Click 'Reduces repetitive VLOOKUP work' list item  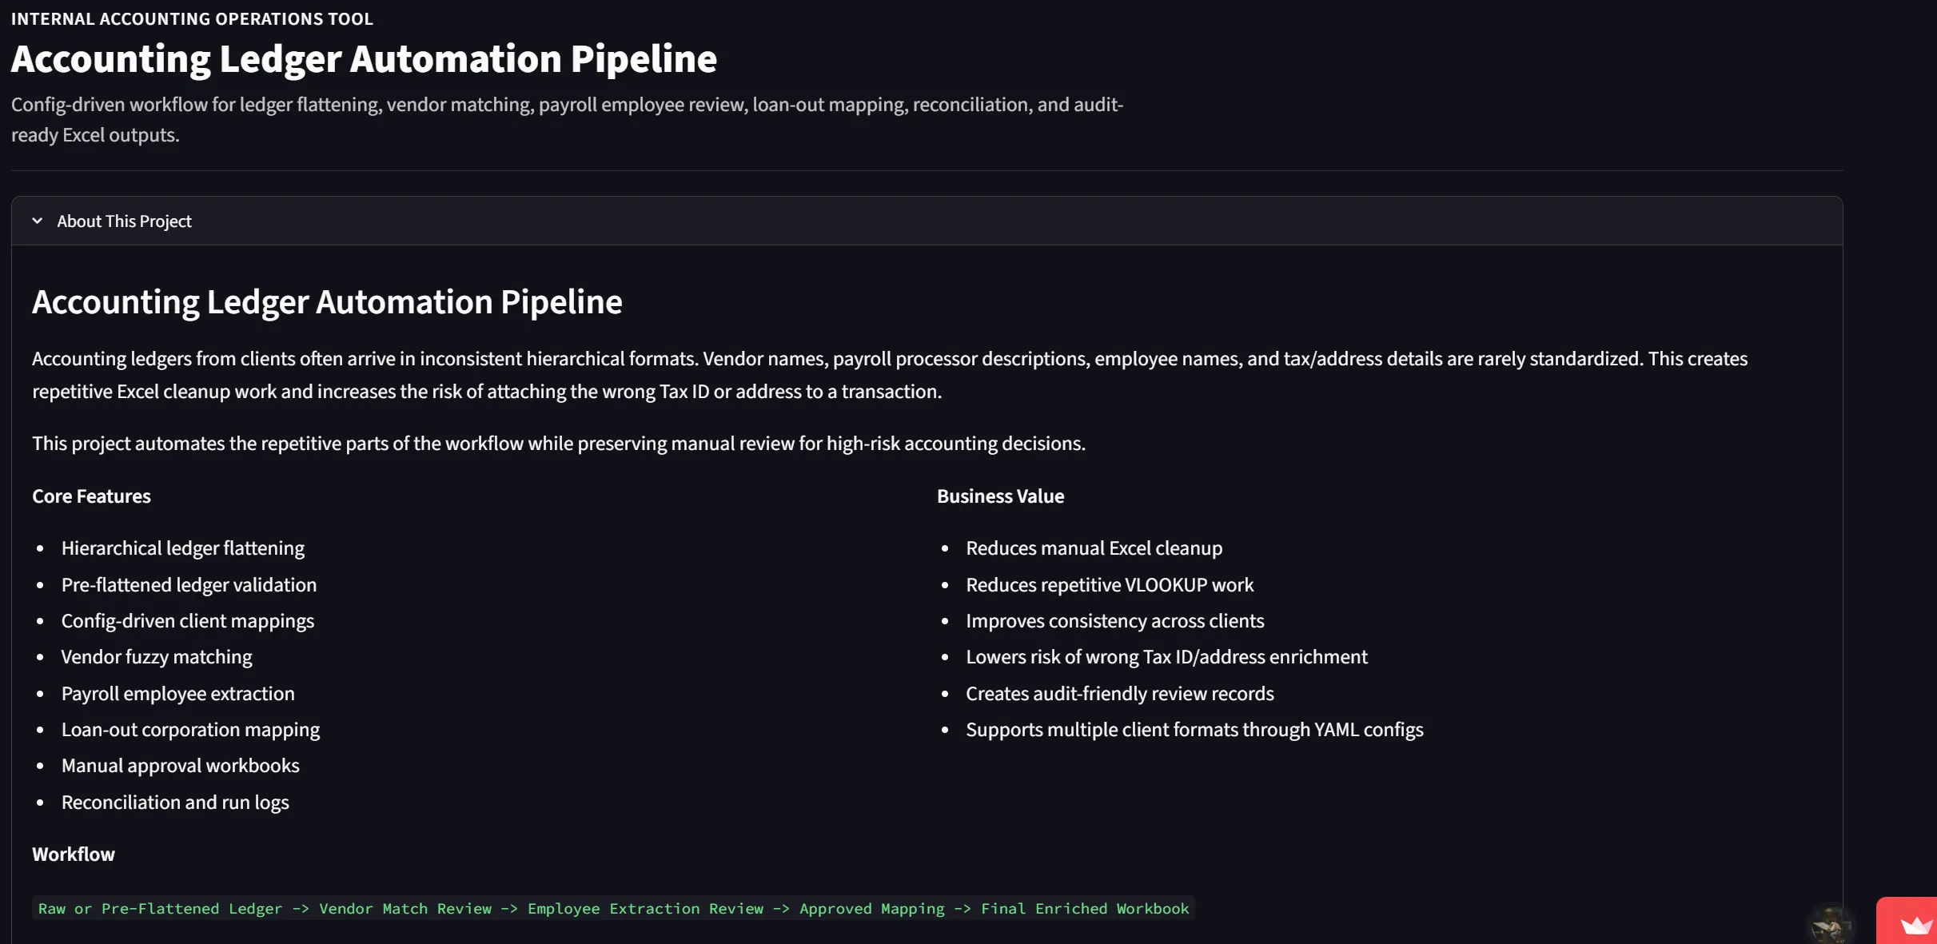(1110, 584)
